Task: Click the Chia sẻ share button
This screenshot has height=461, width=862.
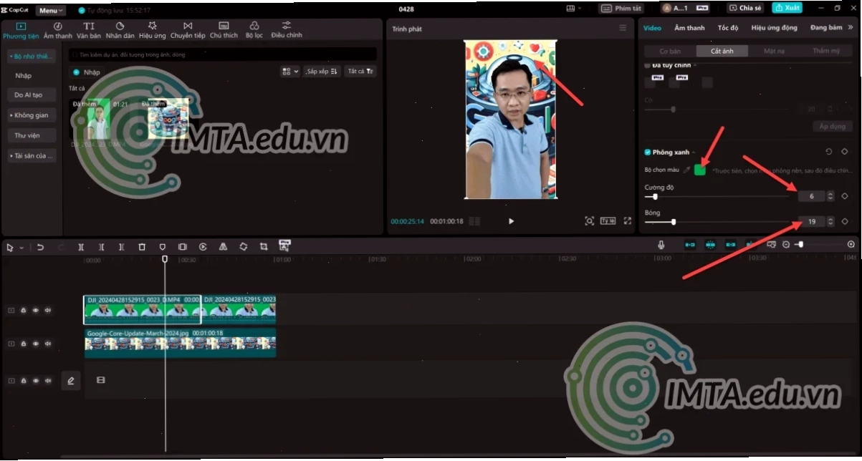Action: [746, 8]
